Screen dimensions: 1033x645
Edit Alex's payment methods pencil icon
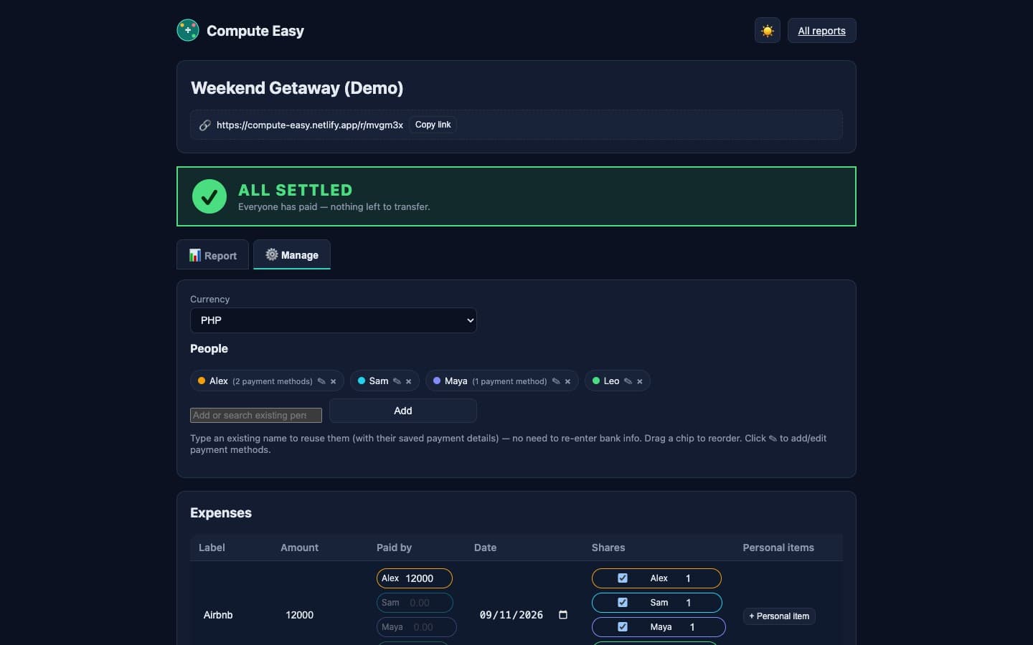tap(321, 381)
